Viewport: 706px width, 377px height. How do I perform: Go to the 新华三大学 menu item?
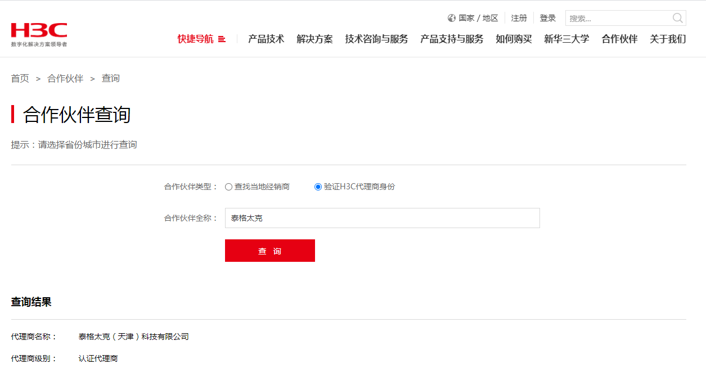(566, 39)
